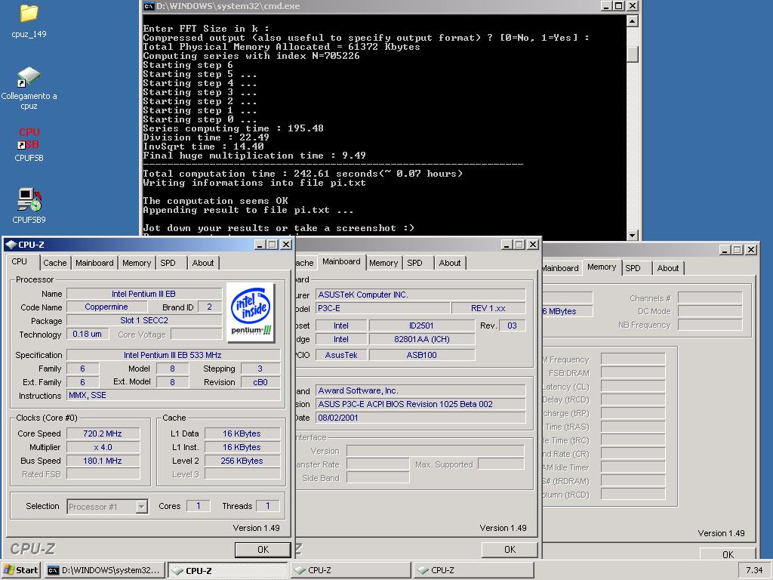Click the Code Name value Coppermine

106,307
